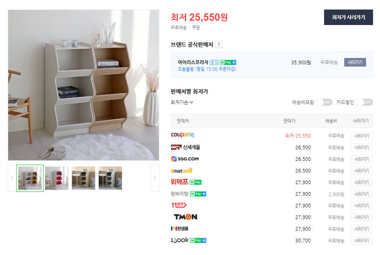This screenshot has width=380, height=255.
Task: Click 사러가기 button in 텐바이텐 row
Action: 361,194
